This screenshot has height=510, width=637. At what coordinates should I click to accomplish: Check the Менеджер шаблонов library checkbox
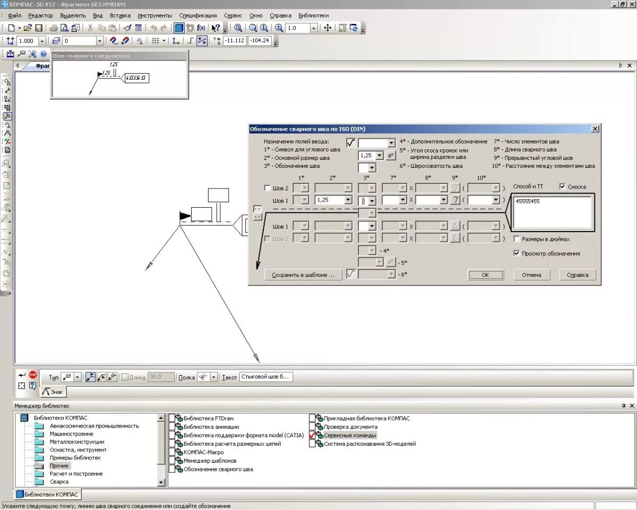point(172,461)
